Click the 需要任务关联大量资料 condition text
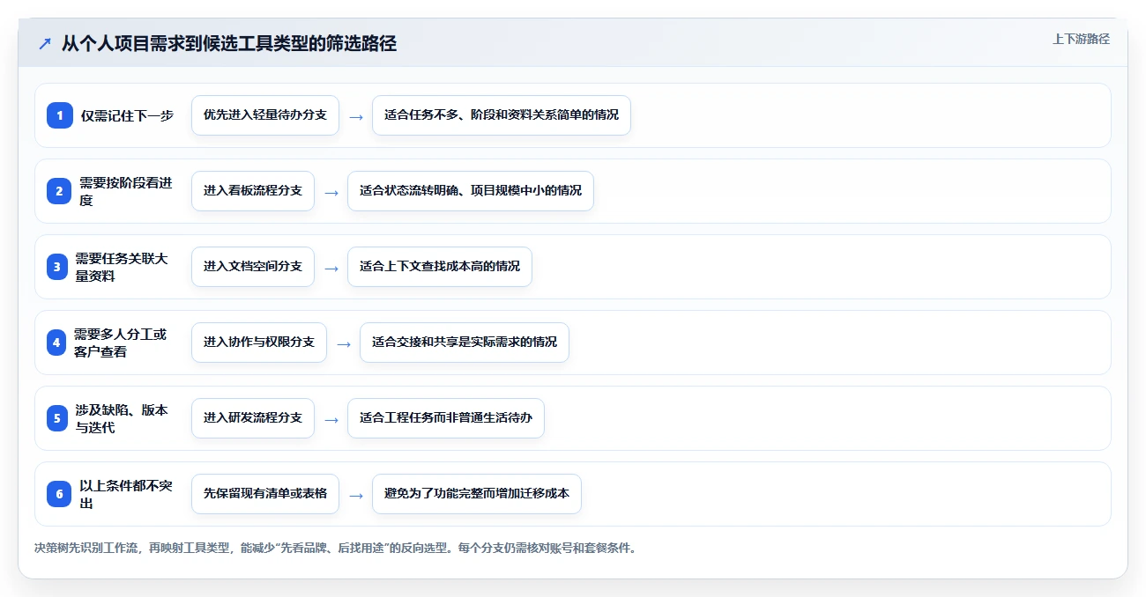 pos(122,267)
